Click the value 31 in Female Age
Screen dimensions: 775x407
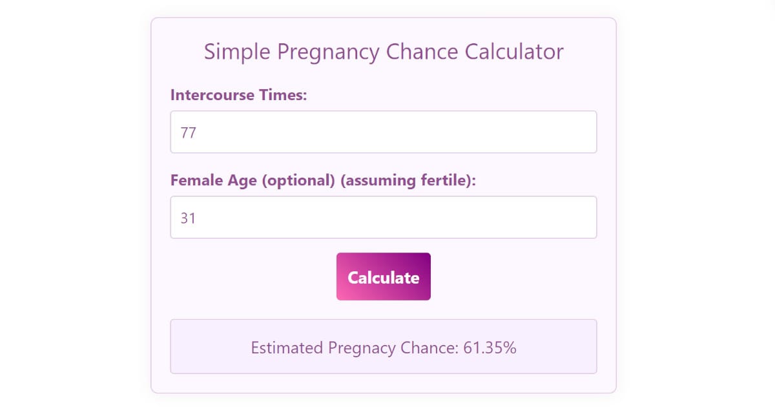click(x=188, y=218)
